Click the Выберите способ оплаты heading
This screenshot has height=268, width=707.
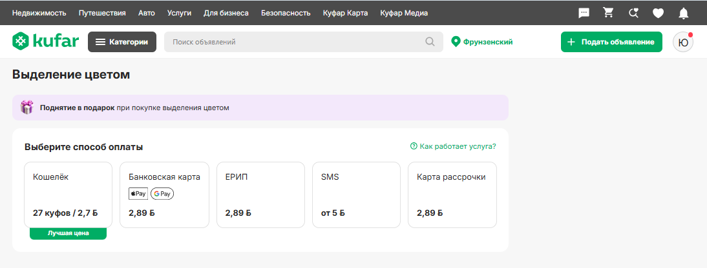[x=84, y=147]
